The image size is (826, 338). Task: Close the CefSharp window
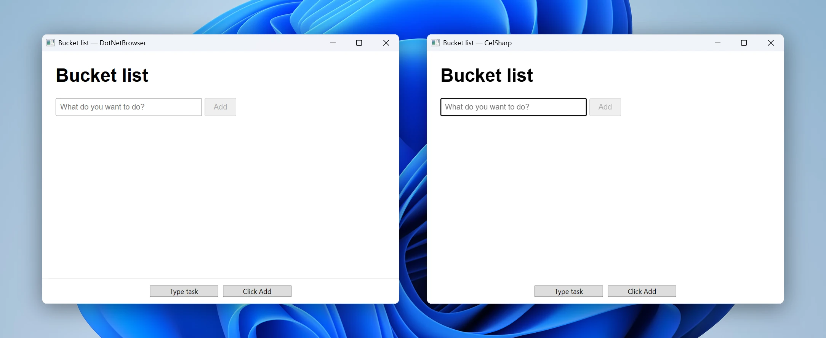click(771, 43)
